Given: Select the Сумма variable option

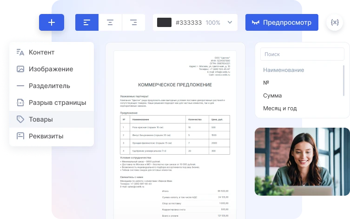Looking at the screenshot, I should point(272,96).
